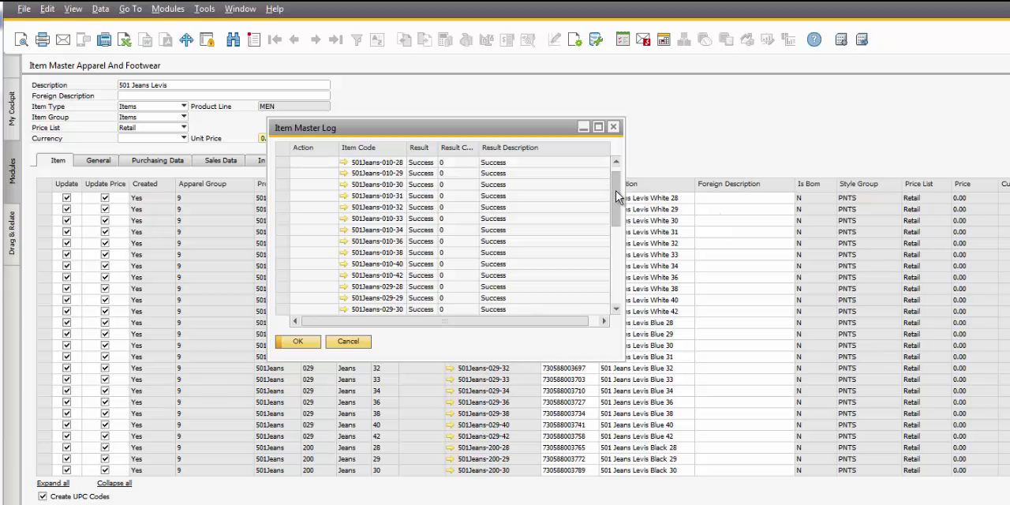Export to Excel using the toolbar icon

coord(125,39)
